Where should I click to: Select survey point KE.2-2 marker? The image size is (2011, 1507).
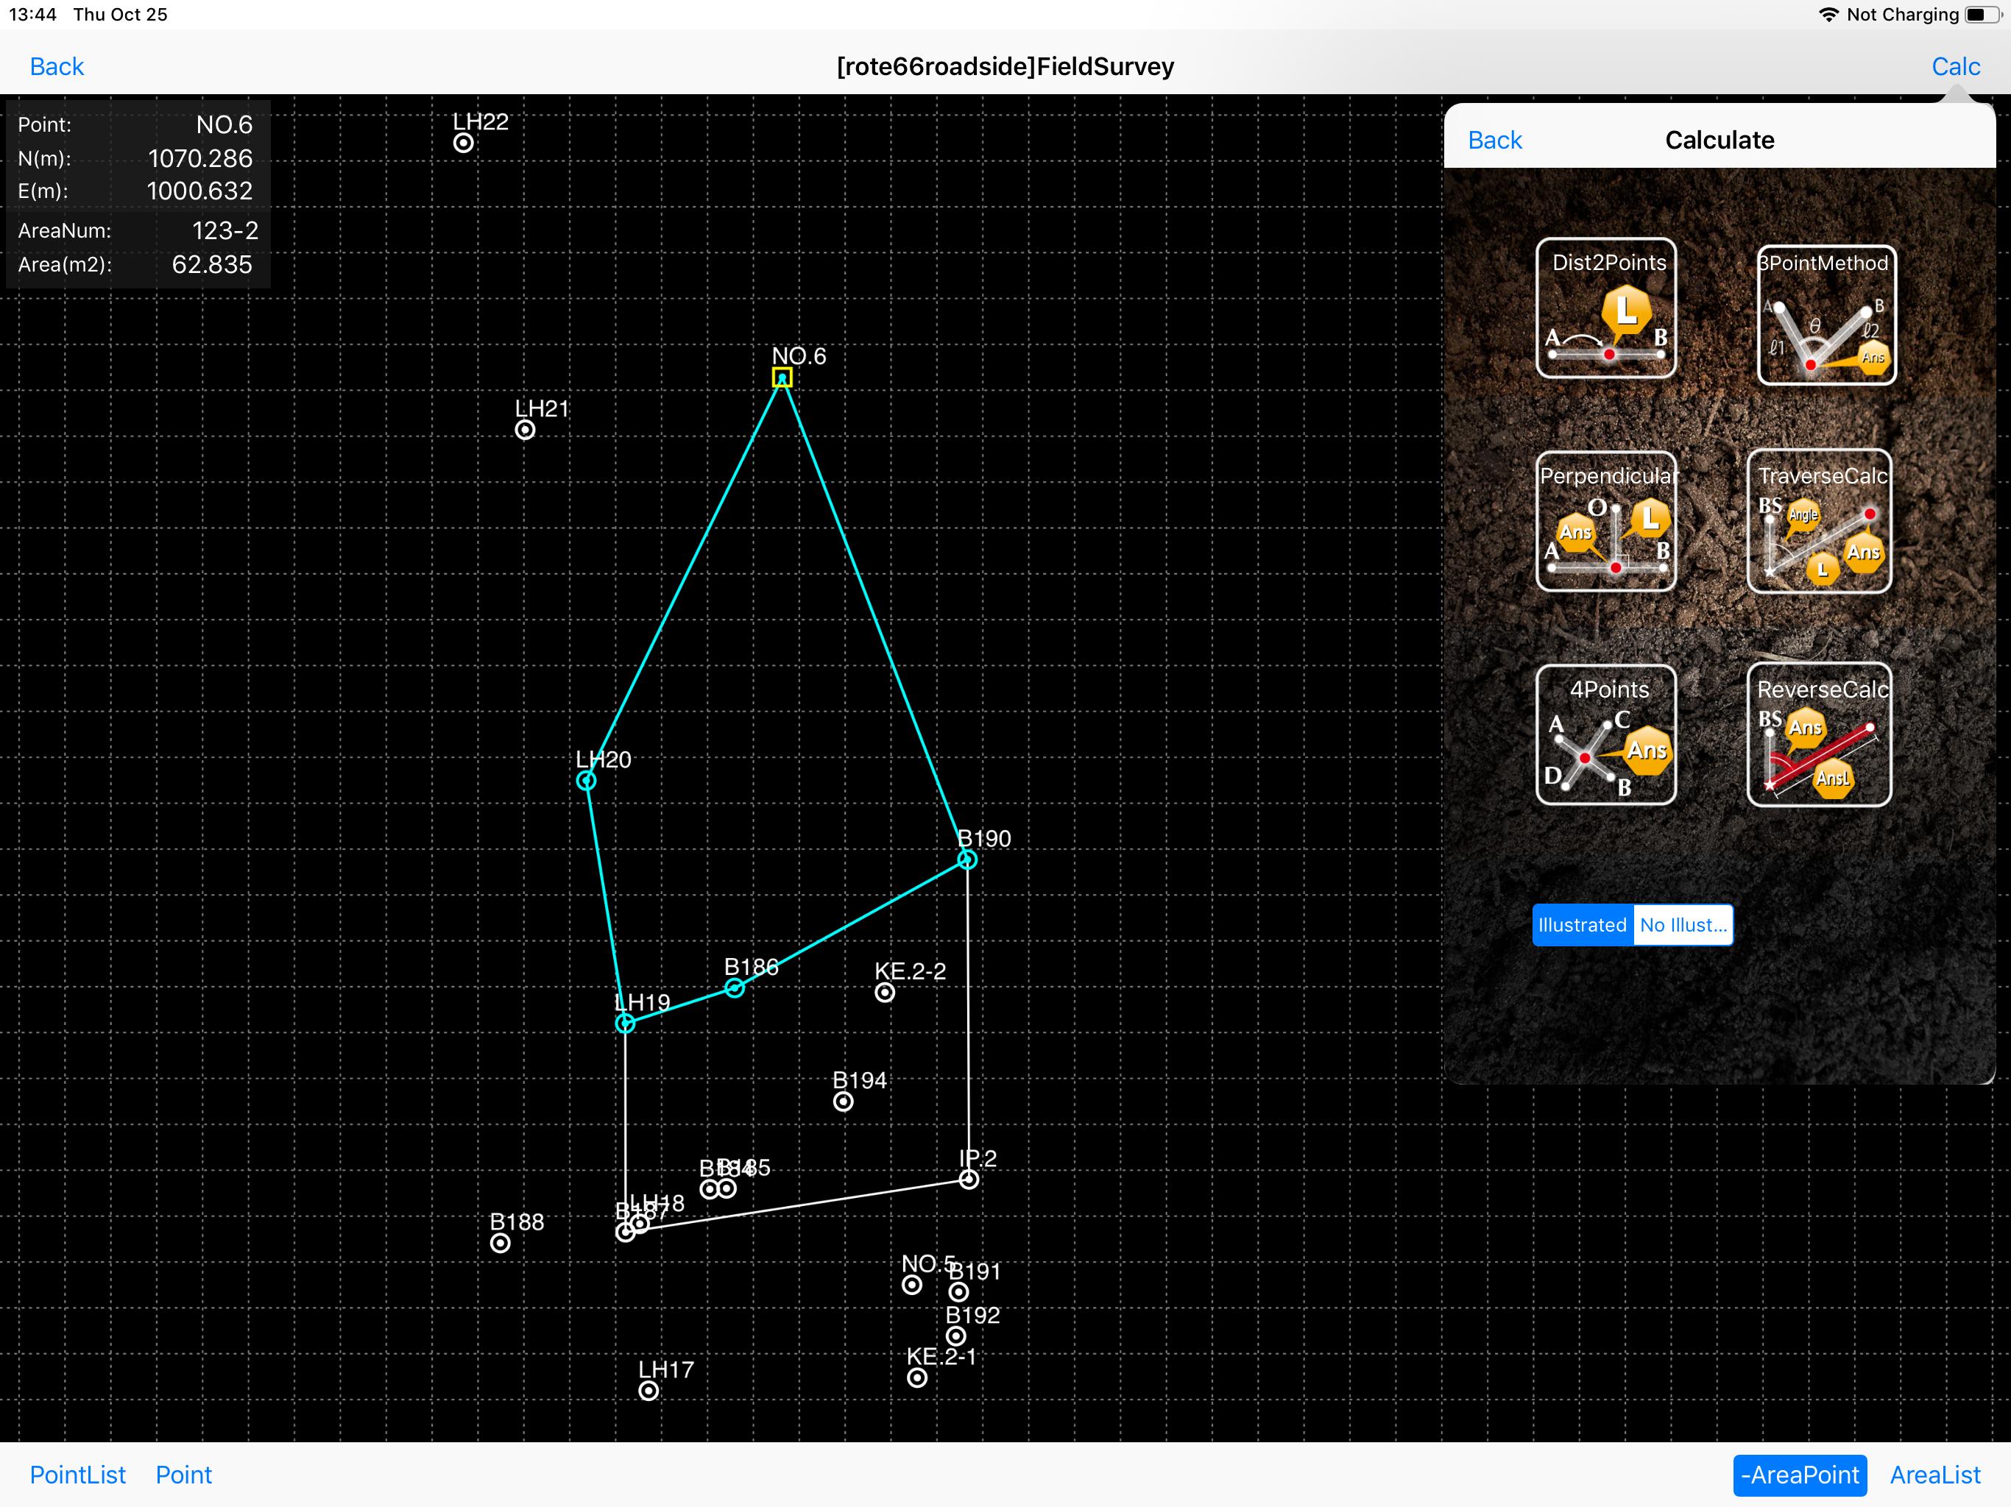(885, 993)
